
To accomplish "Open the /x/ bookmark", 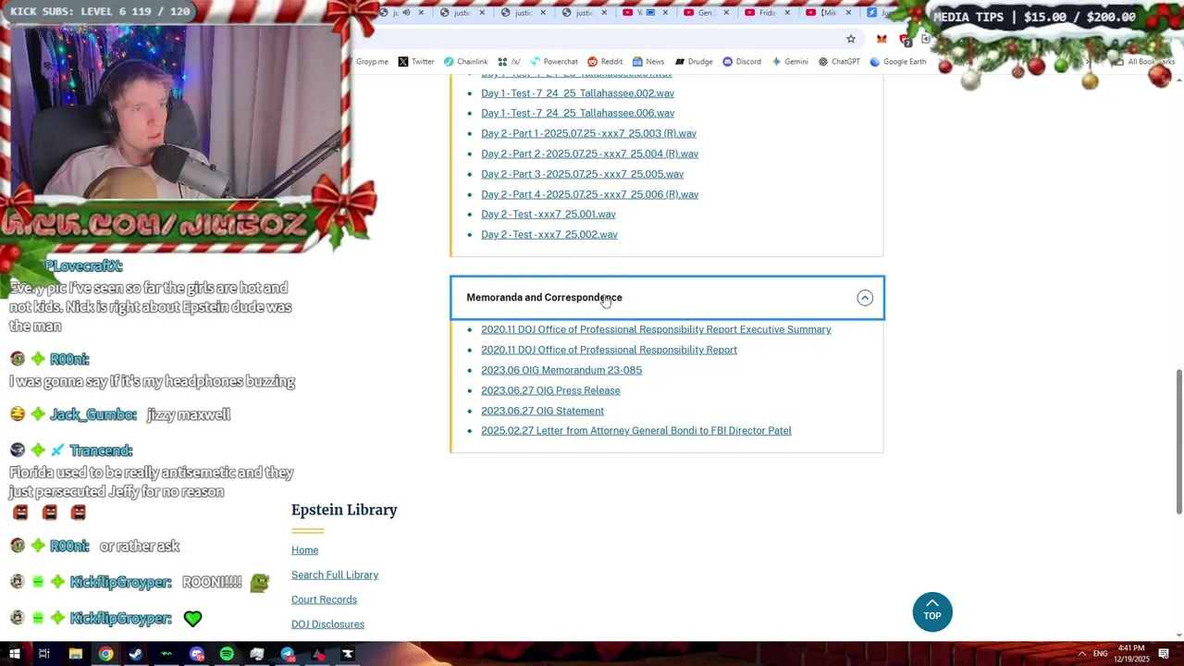I will [509, 62].
